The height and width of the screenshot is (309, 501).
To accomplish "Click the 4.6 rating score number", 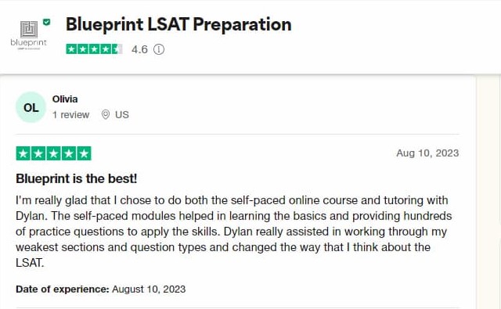I will (139, 49).
